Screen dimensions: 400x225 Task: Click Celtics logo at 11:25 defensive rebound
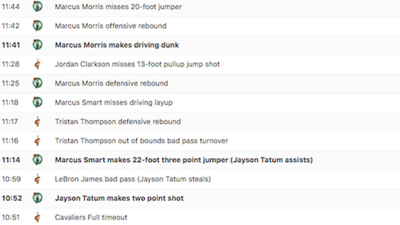point(38,83)
